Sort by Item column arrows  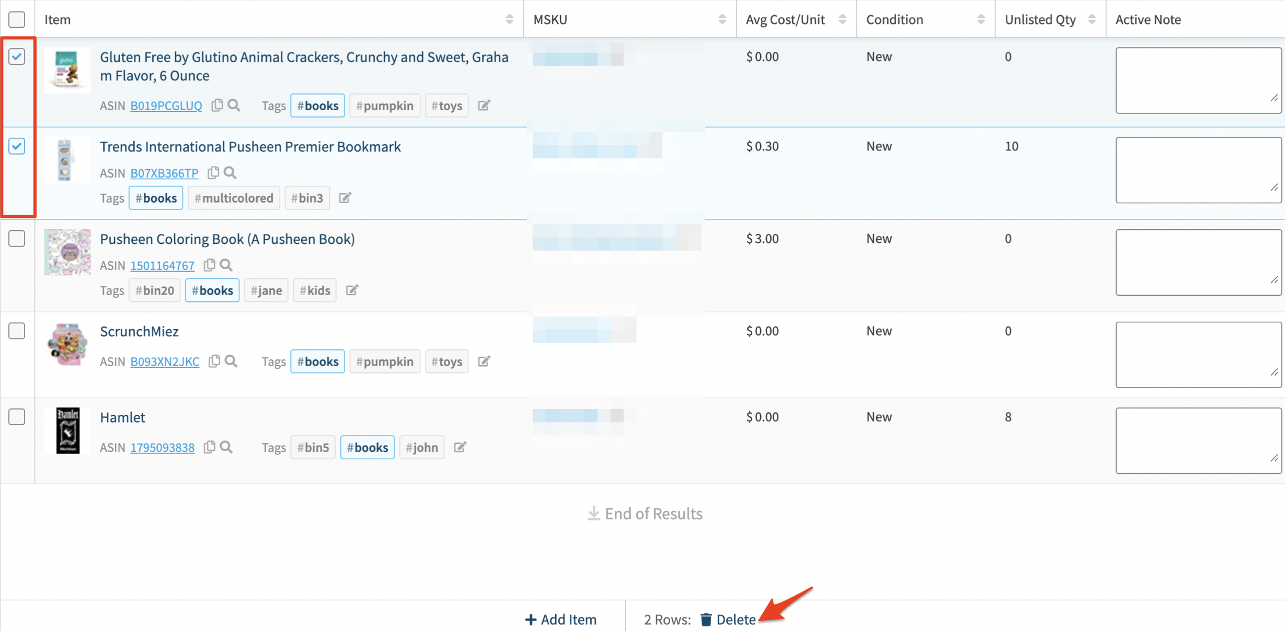tap(509, 19)
